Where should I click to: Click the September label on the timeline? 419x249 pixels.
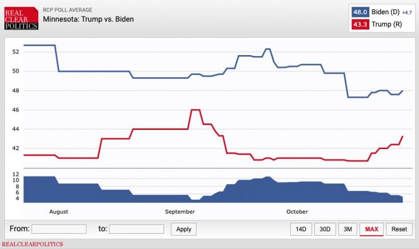(x=179, y=211)
